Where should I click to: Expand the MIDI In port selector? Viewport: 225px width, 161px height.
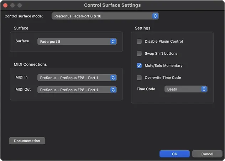click(x=77, y=77)
